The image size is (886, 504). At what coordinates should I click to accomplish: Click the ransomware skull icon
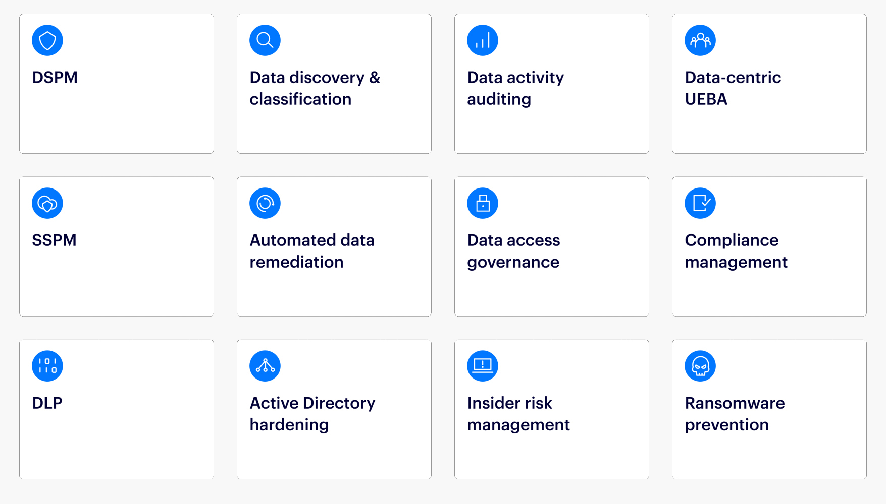[x=700, y=366]
